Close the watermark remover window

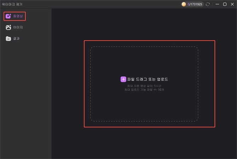coord(232,4)
